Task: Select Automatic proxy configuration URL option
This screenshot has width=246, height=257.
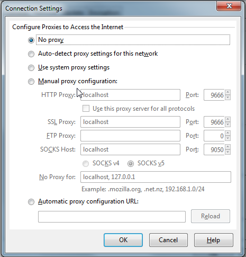Action: [x=31, y=202]
